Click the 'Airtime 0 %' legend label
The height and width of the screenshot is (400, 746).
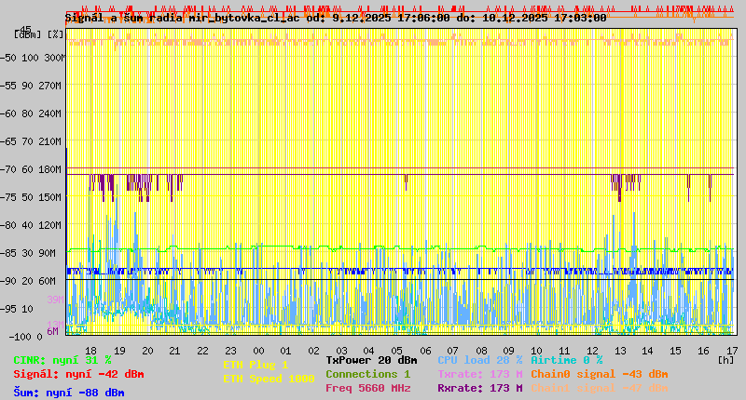click(567, 360)
